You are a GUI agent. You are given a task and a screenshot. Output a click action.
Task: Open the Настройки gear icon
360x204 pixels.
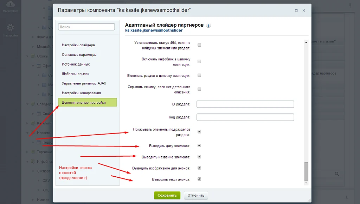[10, 28]
